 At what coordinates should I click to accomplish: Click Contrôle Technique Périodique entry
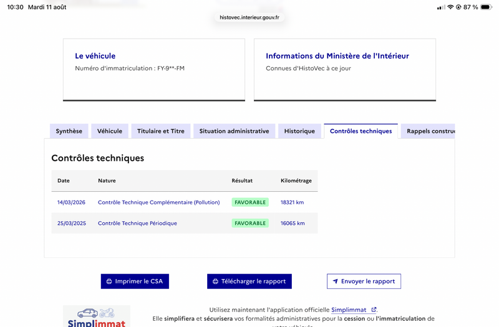(137, 223)
